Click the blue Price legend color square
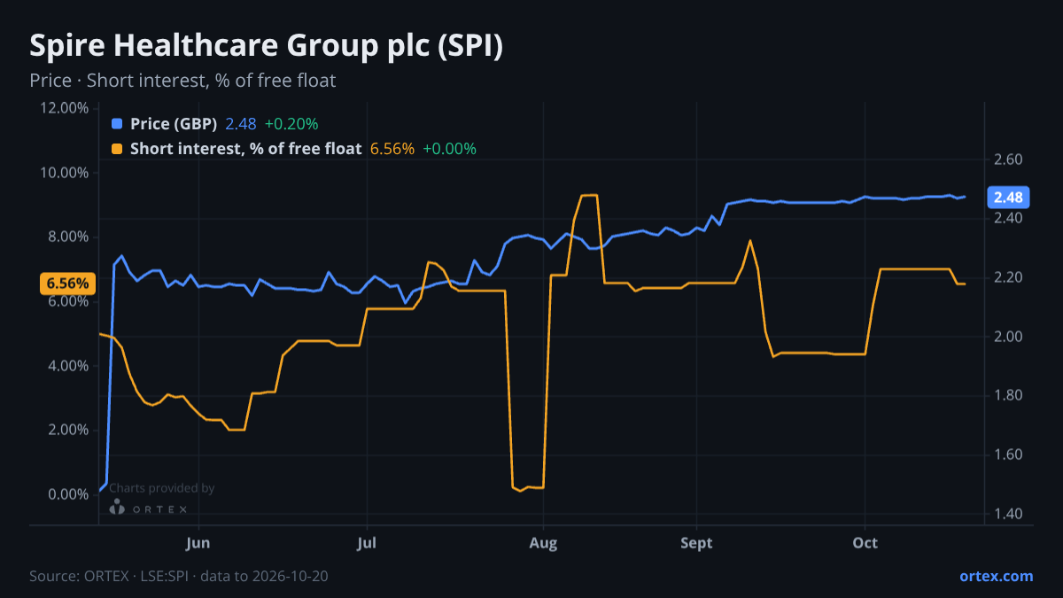 pyautogui.click(x=117, y=124)
